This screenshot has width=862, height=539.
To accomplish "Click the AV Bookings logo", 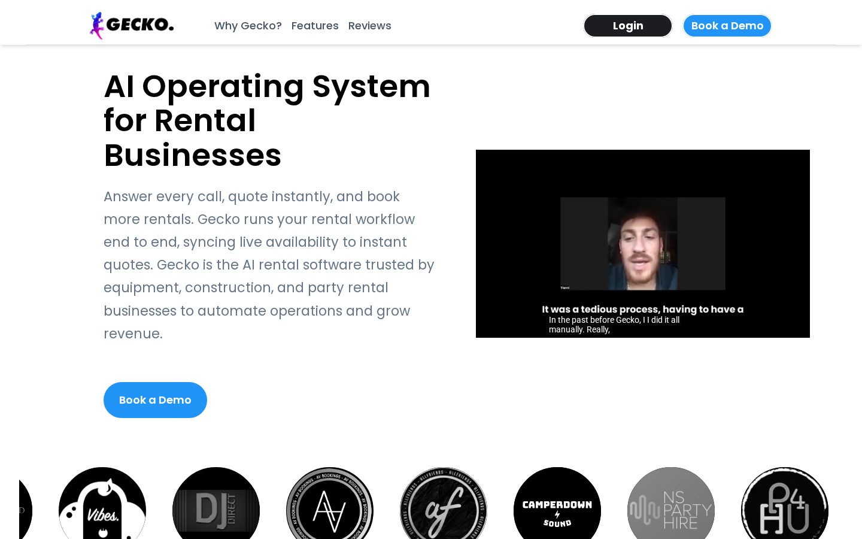I will [x=330, y=504].
